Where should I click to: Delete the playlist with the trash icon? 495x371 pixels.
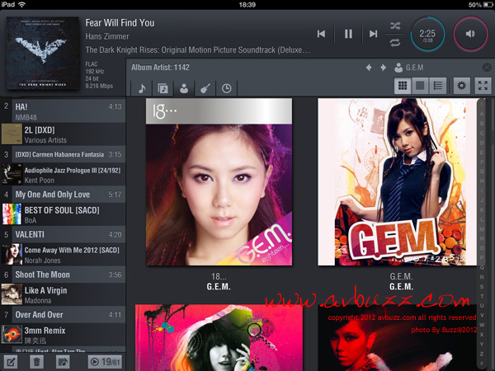click(36, 361)
